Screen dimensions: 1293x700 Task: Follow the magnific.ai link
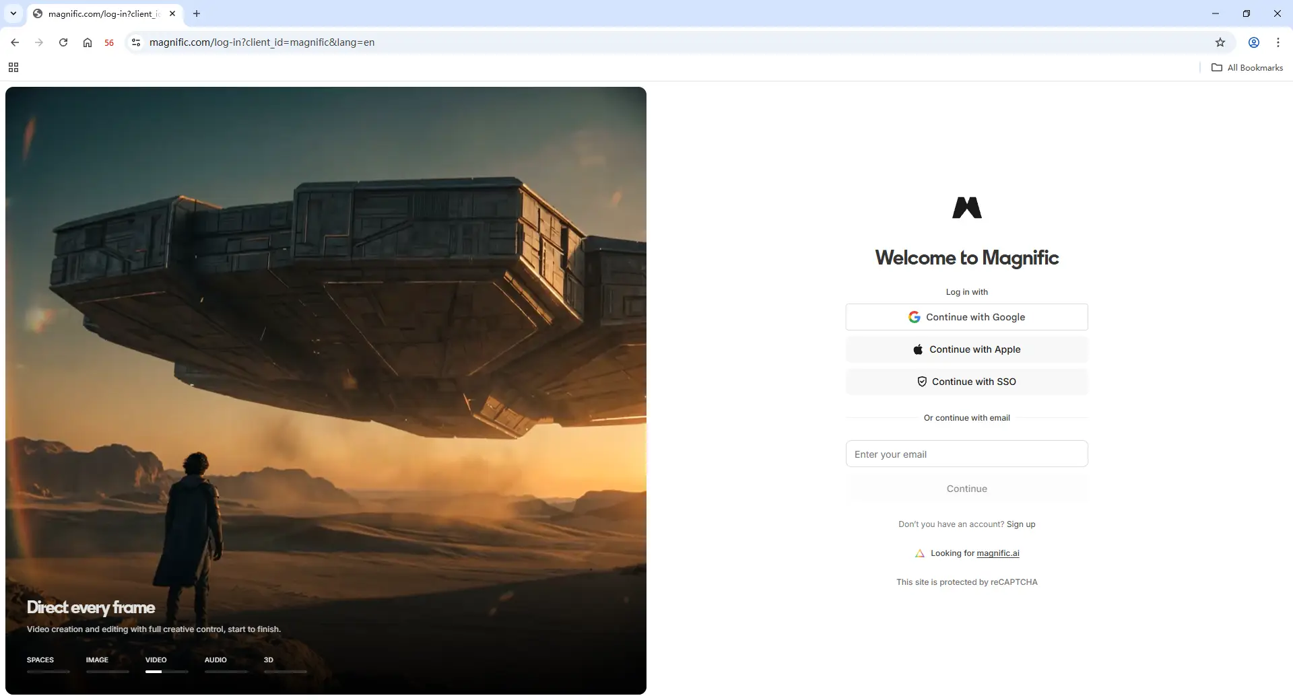pos(998,553)
